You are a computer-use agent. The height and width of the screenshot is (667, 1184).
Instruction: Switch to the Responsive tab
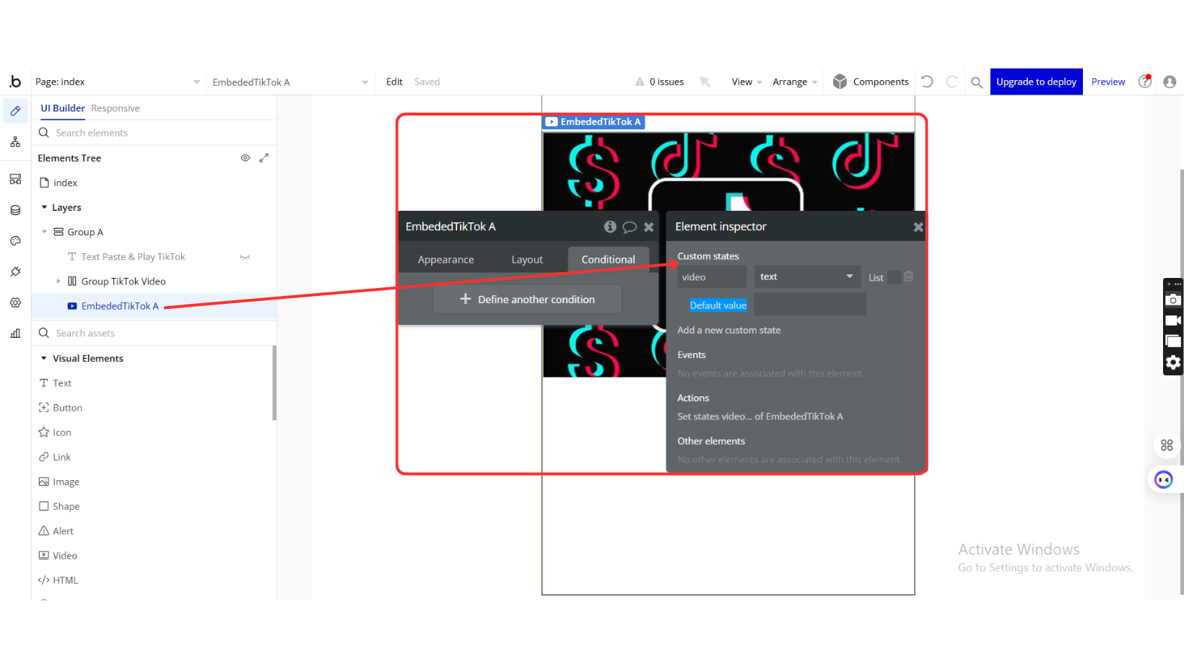(116, 108)
